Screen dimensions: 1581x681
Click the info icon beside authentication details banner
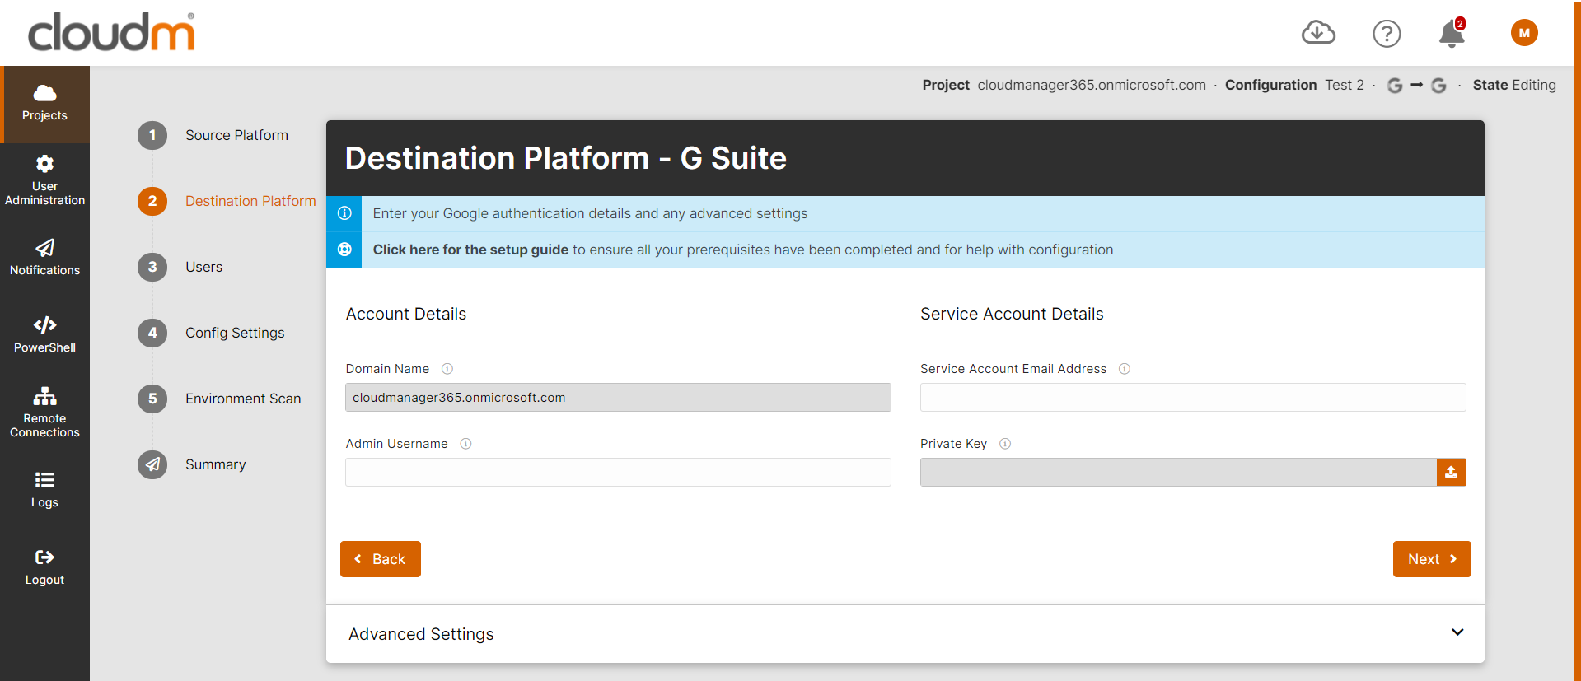[344, 213]
